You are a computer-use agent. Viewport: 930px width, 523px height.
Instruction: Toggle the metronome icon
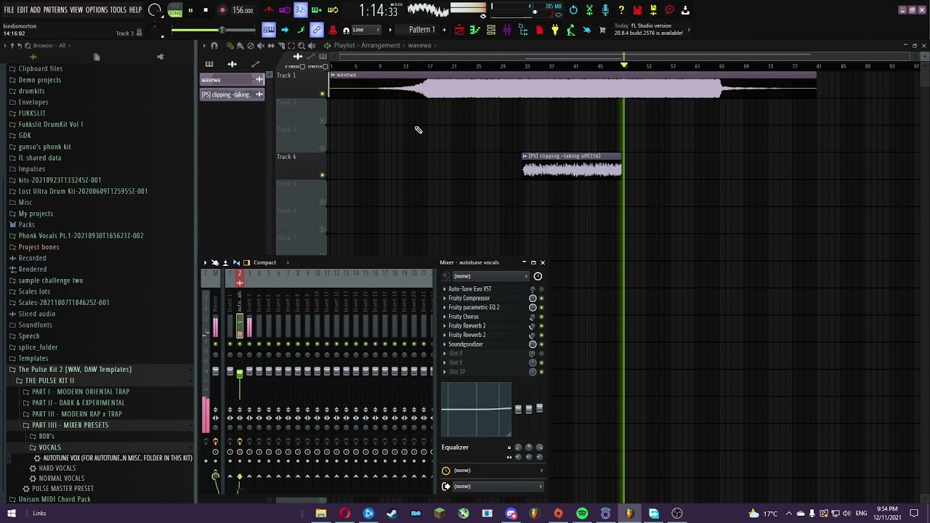coord(269,10)
